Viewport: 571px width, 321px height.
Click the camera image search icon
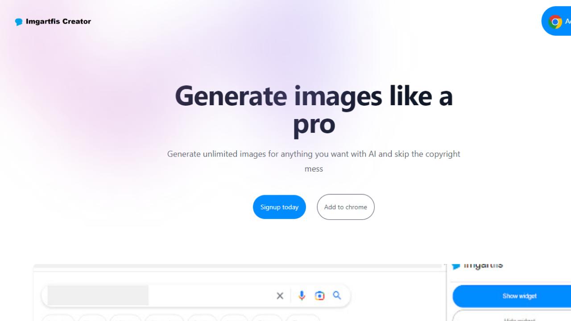coord(319,296)
